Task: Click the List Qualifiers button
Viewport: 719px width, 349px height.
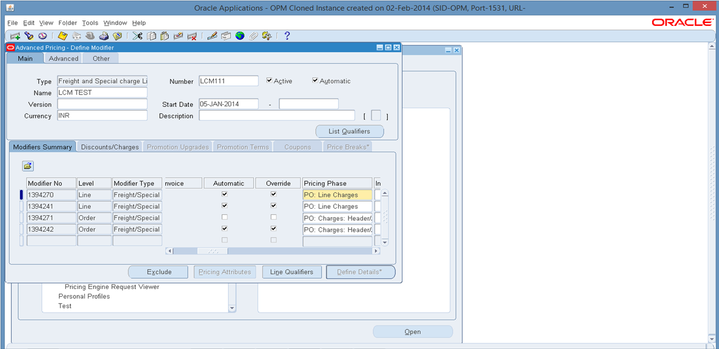Action: tap(350, 131)
